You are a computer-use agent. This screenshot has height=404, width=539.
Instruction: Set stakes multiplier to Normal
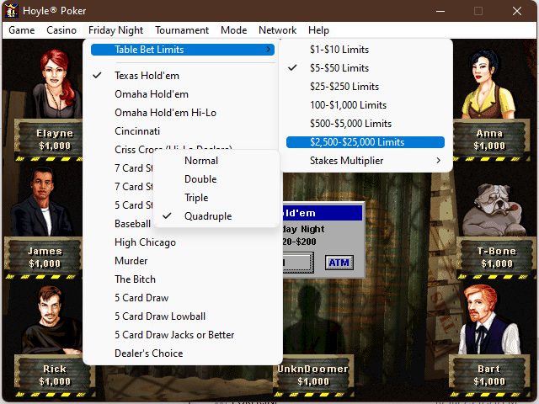216,161
